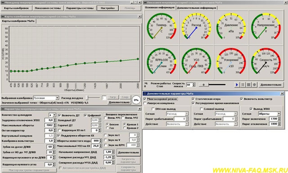Open the Сигнал dropdown showing Обороты

tap(270, 114)
